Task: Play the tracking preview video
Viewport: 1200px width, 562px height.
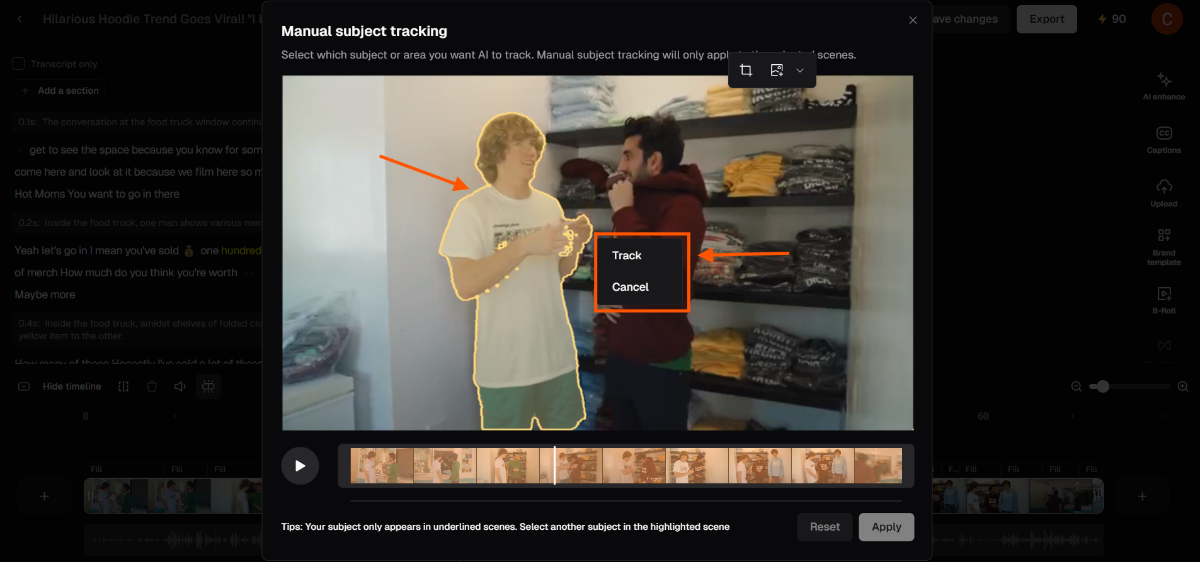Action: 300,466
